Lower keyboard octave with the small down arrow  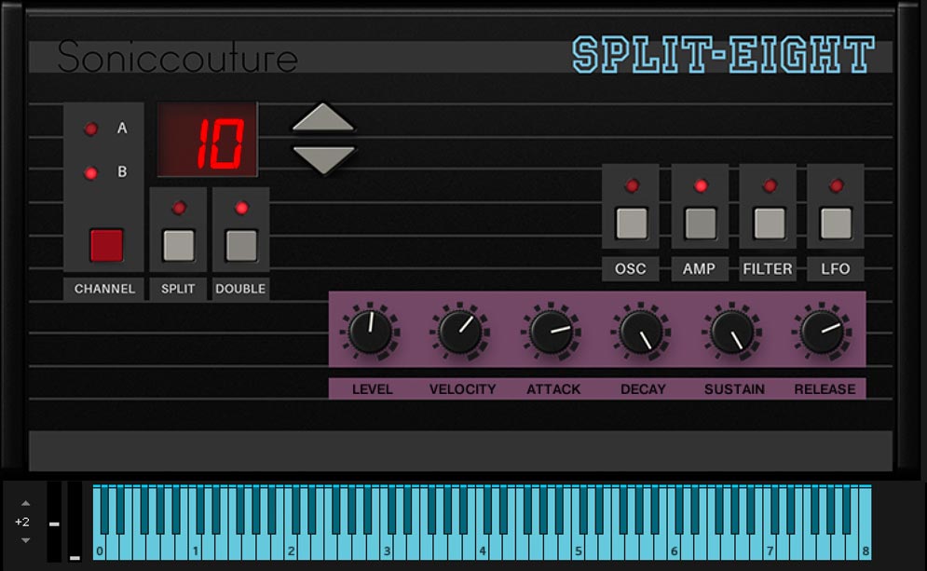click(x=25, y=540)
